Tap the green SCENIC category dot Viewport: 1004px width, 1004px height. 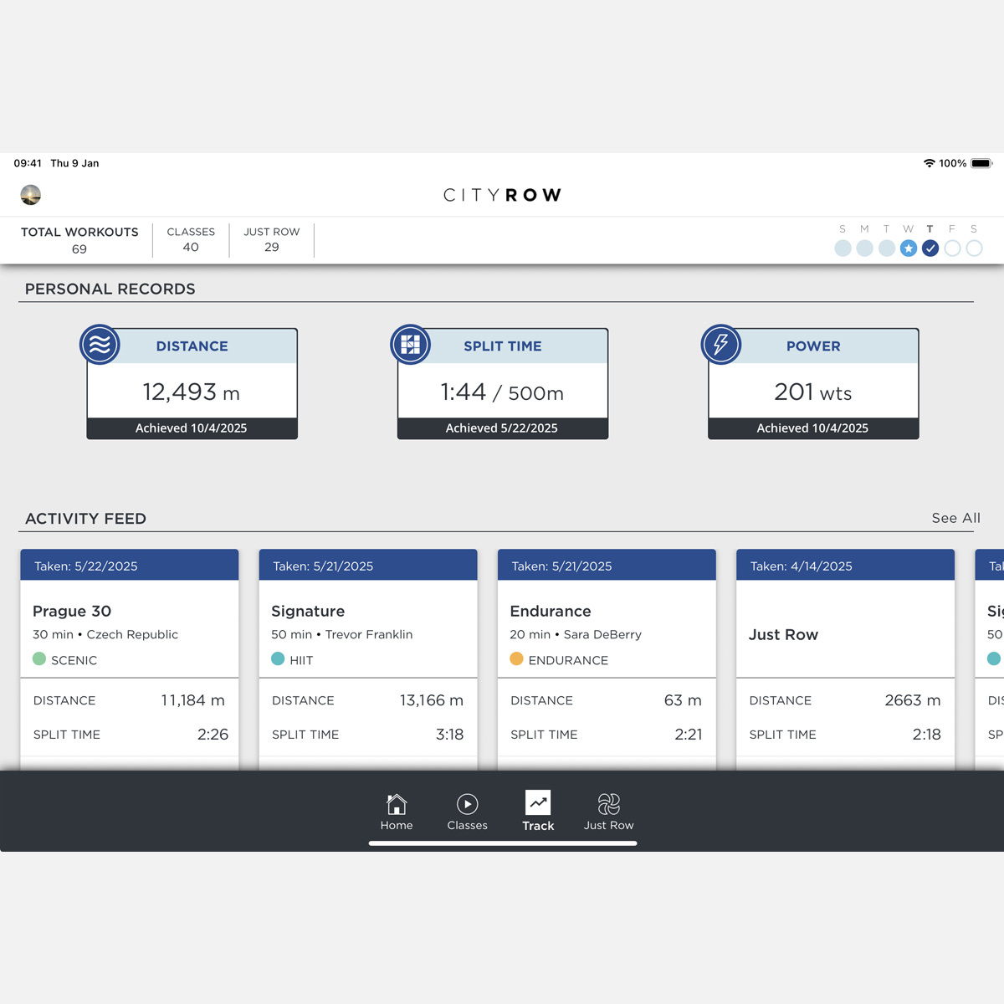(x=39, y=658)
